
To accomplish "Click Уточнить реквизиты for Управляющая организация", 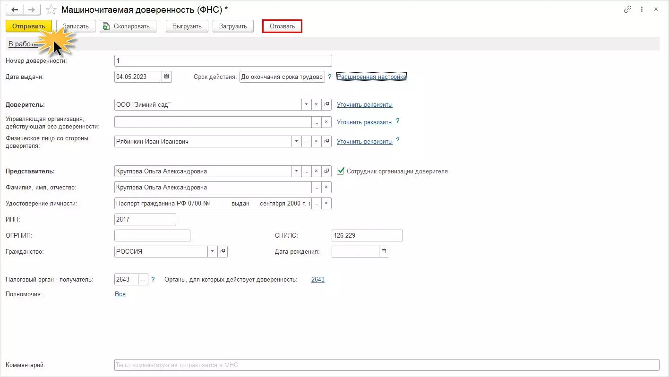I will [x=365, y=122].
